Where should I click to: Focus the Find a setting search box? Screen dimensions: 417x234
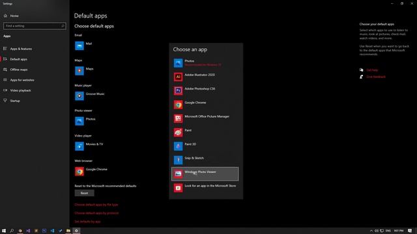point(35,26)
